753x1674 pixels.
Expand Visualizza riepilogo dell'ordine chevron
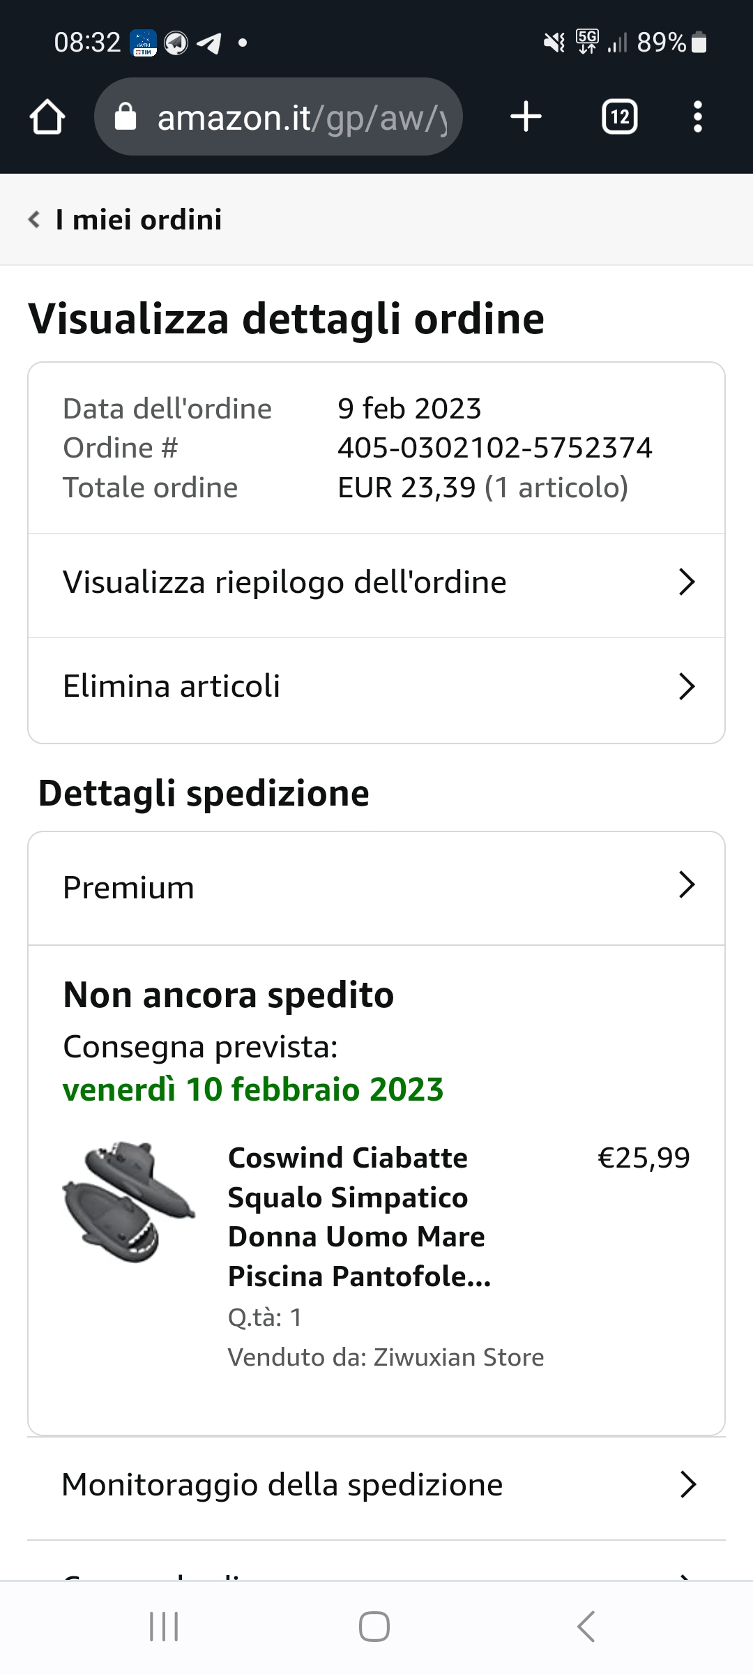pyautogui.click(x=687, y=582)
